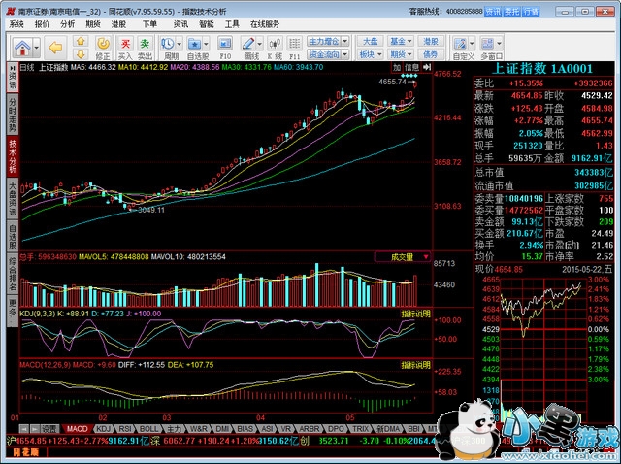
Task: Open the F11 list icon
Action: (294, 48)
